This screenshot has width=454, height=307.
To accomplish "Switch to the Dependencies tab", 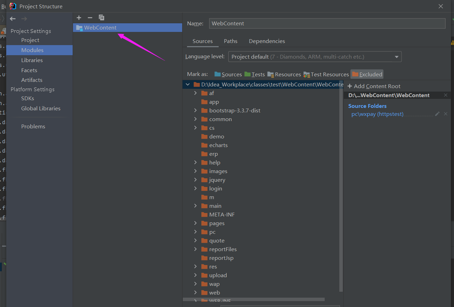I will click(267, 41).
